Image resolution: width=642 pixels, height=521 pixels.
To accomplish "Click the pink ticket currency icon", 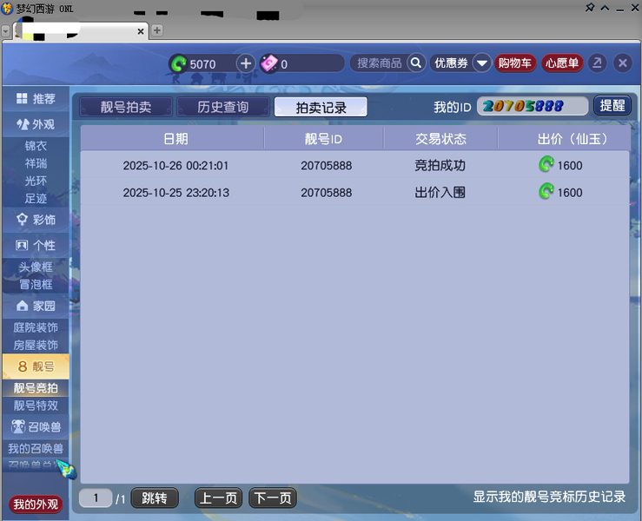I will coord(268,63).
